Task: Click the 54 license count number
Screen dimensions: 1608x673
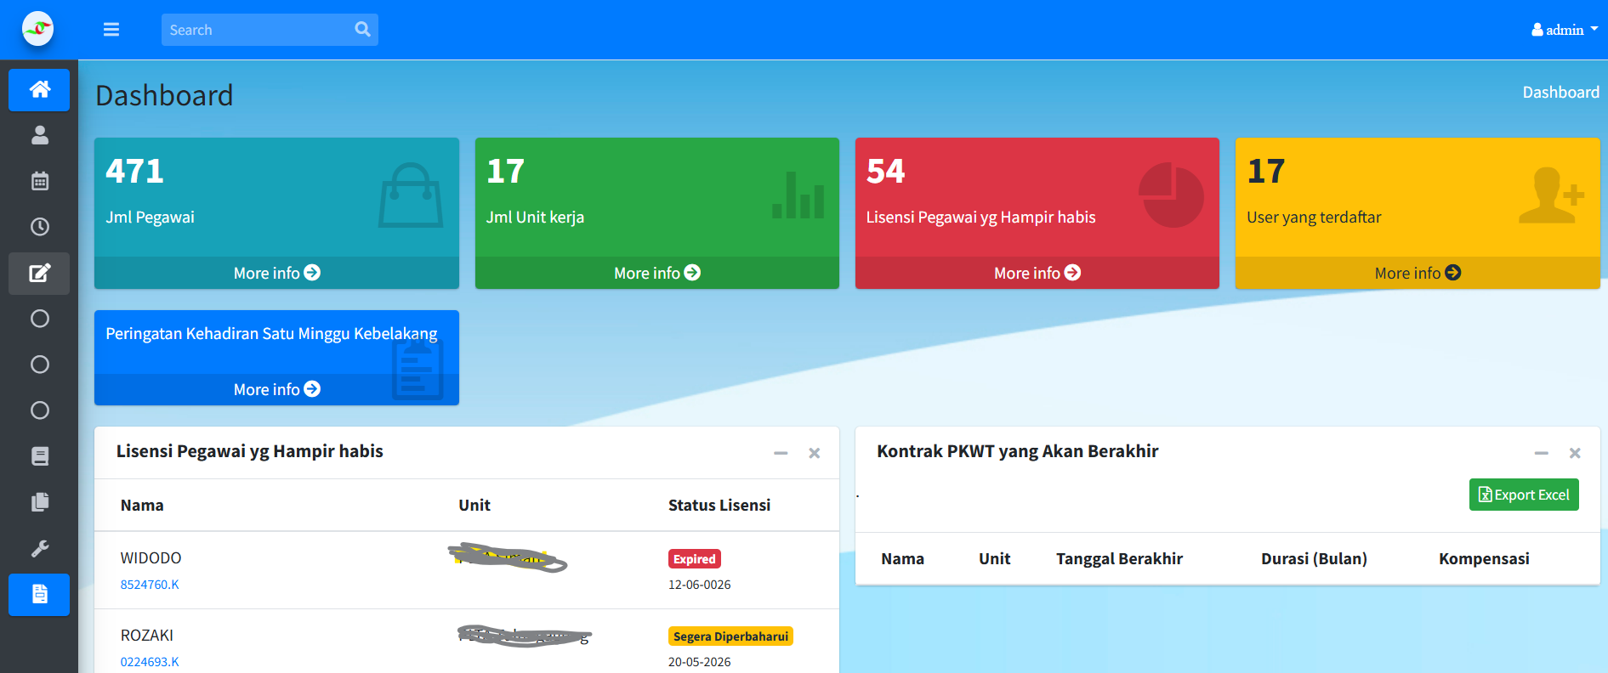Action: 885,172
